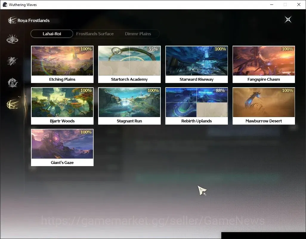Switch to the Dimmr Plains tab
This screenshot has width=306, height=239.
138,34
